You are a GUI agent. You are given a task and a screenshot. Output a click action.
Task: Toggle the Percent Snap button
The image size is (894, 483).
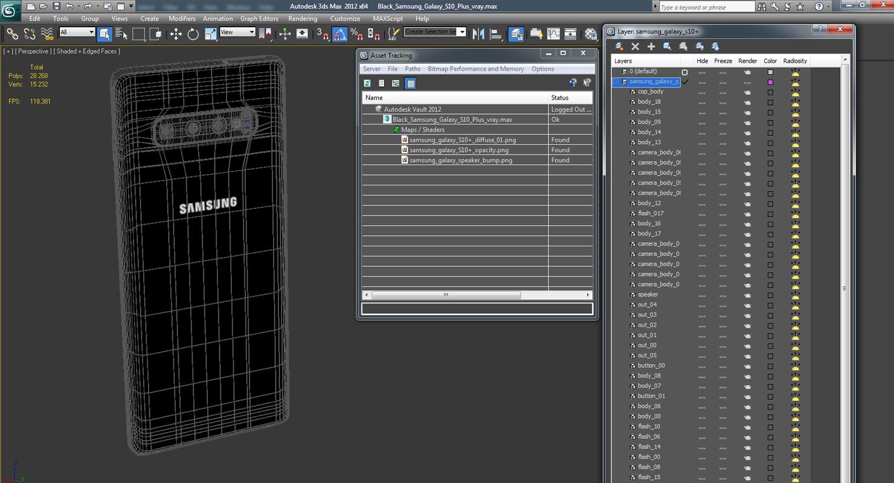pyautogui.click(x=357, y=34)
